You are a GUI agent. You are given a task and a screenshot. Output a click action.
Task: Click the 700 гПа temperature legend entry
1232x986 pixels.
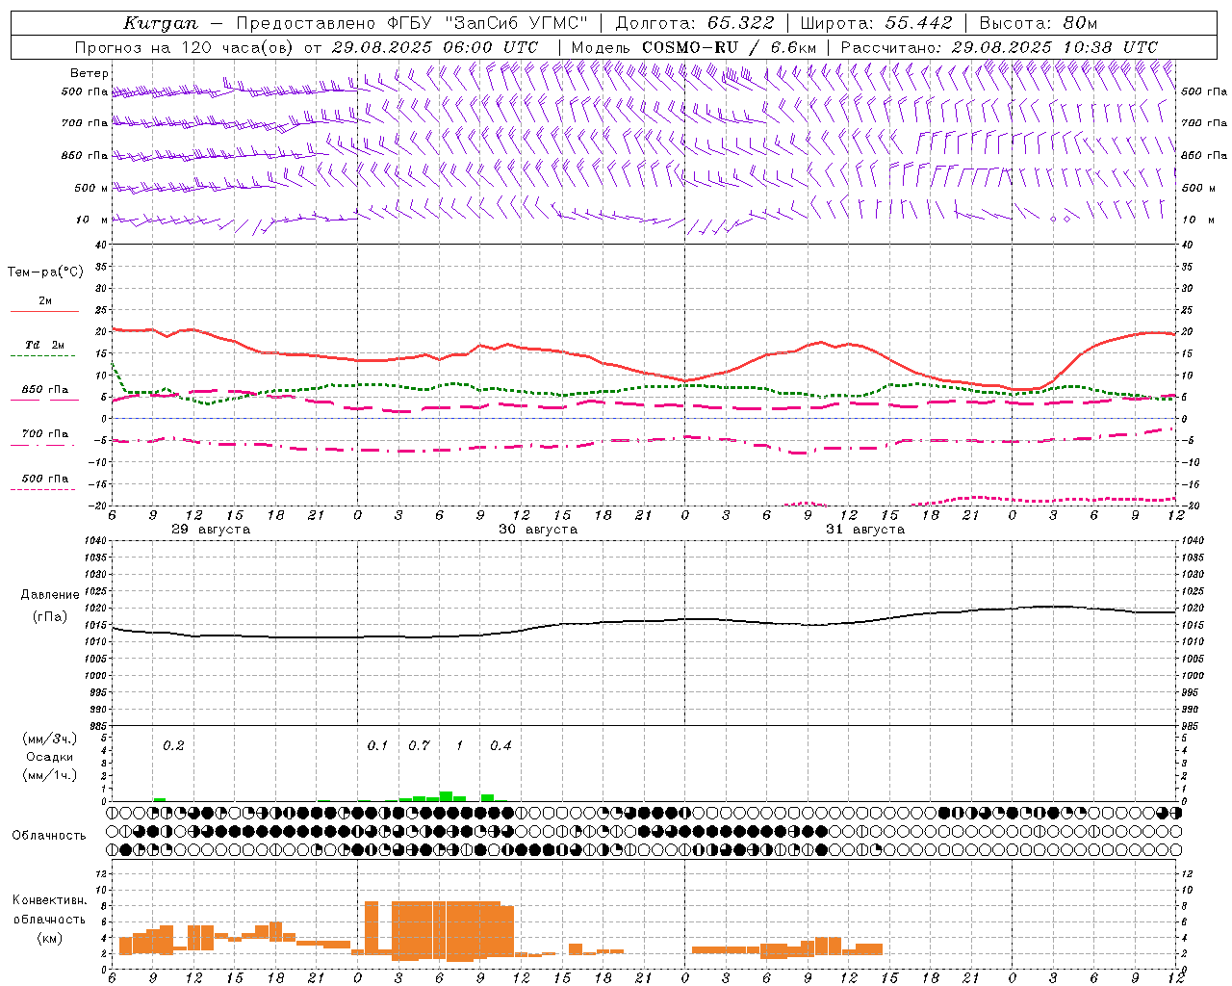coord(45,434)
